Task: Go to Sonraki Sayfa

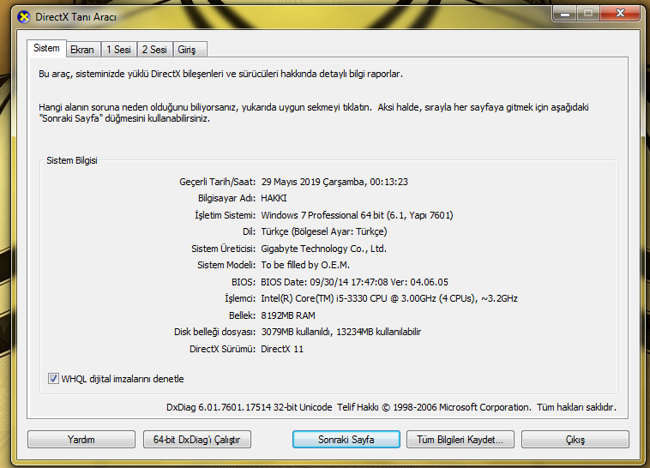Action: tap(346, 440)
